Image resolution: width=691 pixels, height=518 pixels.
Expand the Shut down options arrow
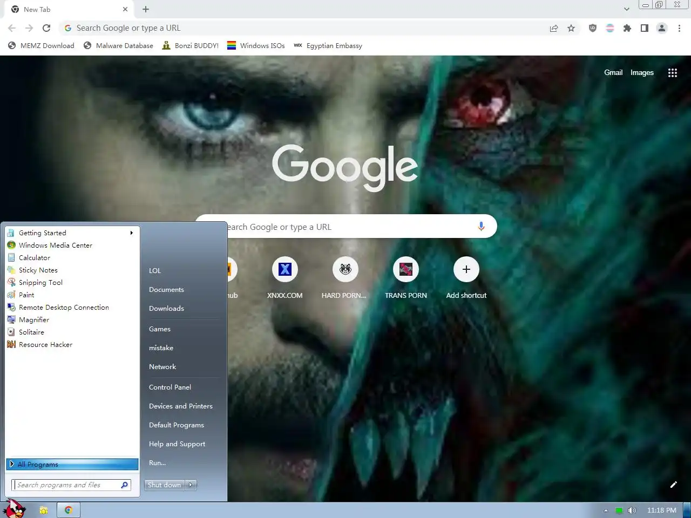191,485
